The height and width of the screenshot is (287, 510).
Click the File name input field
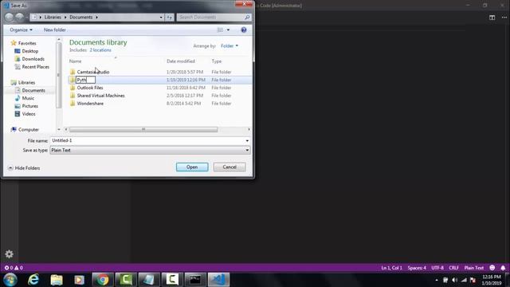147,140
